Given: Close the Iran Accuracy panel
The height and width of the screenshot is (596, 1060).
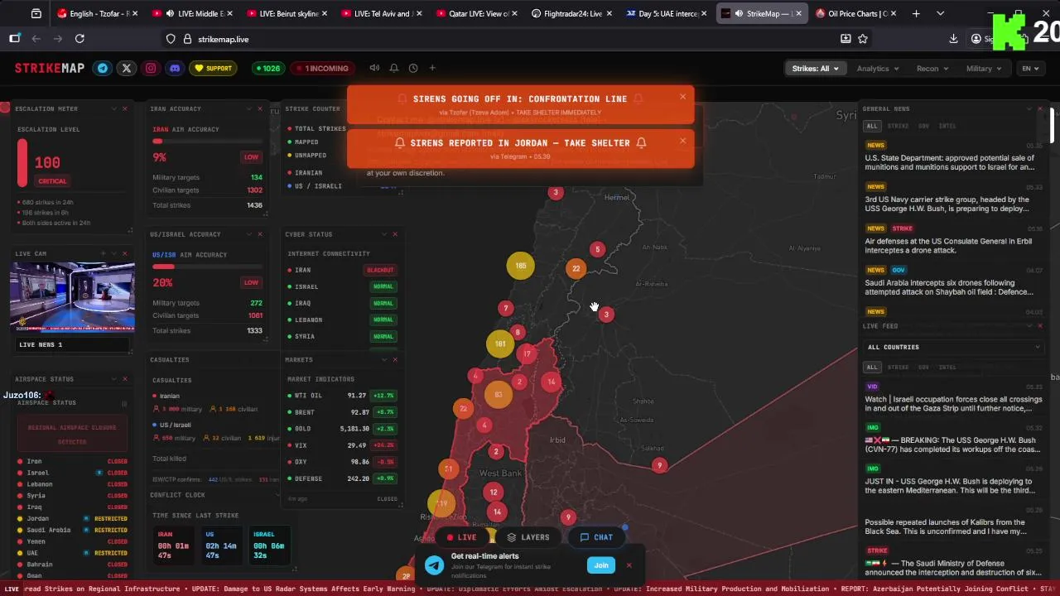Looking at the screenshot, I should click(260, 108).
